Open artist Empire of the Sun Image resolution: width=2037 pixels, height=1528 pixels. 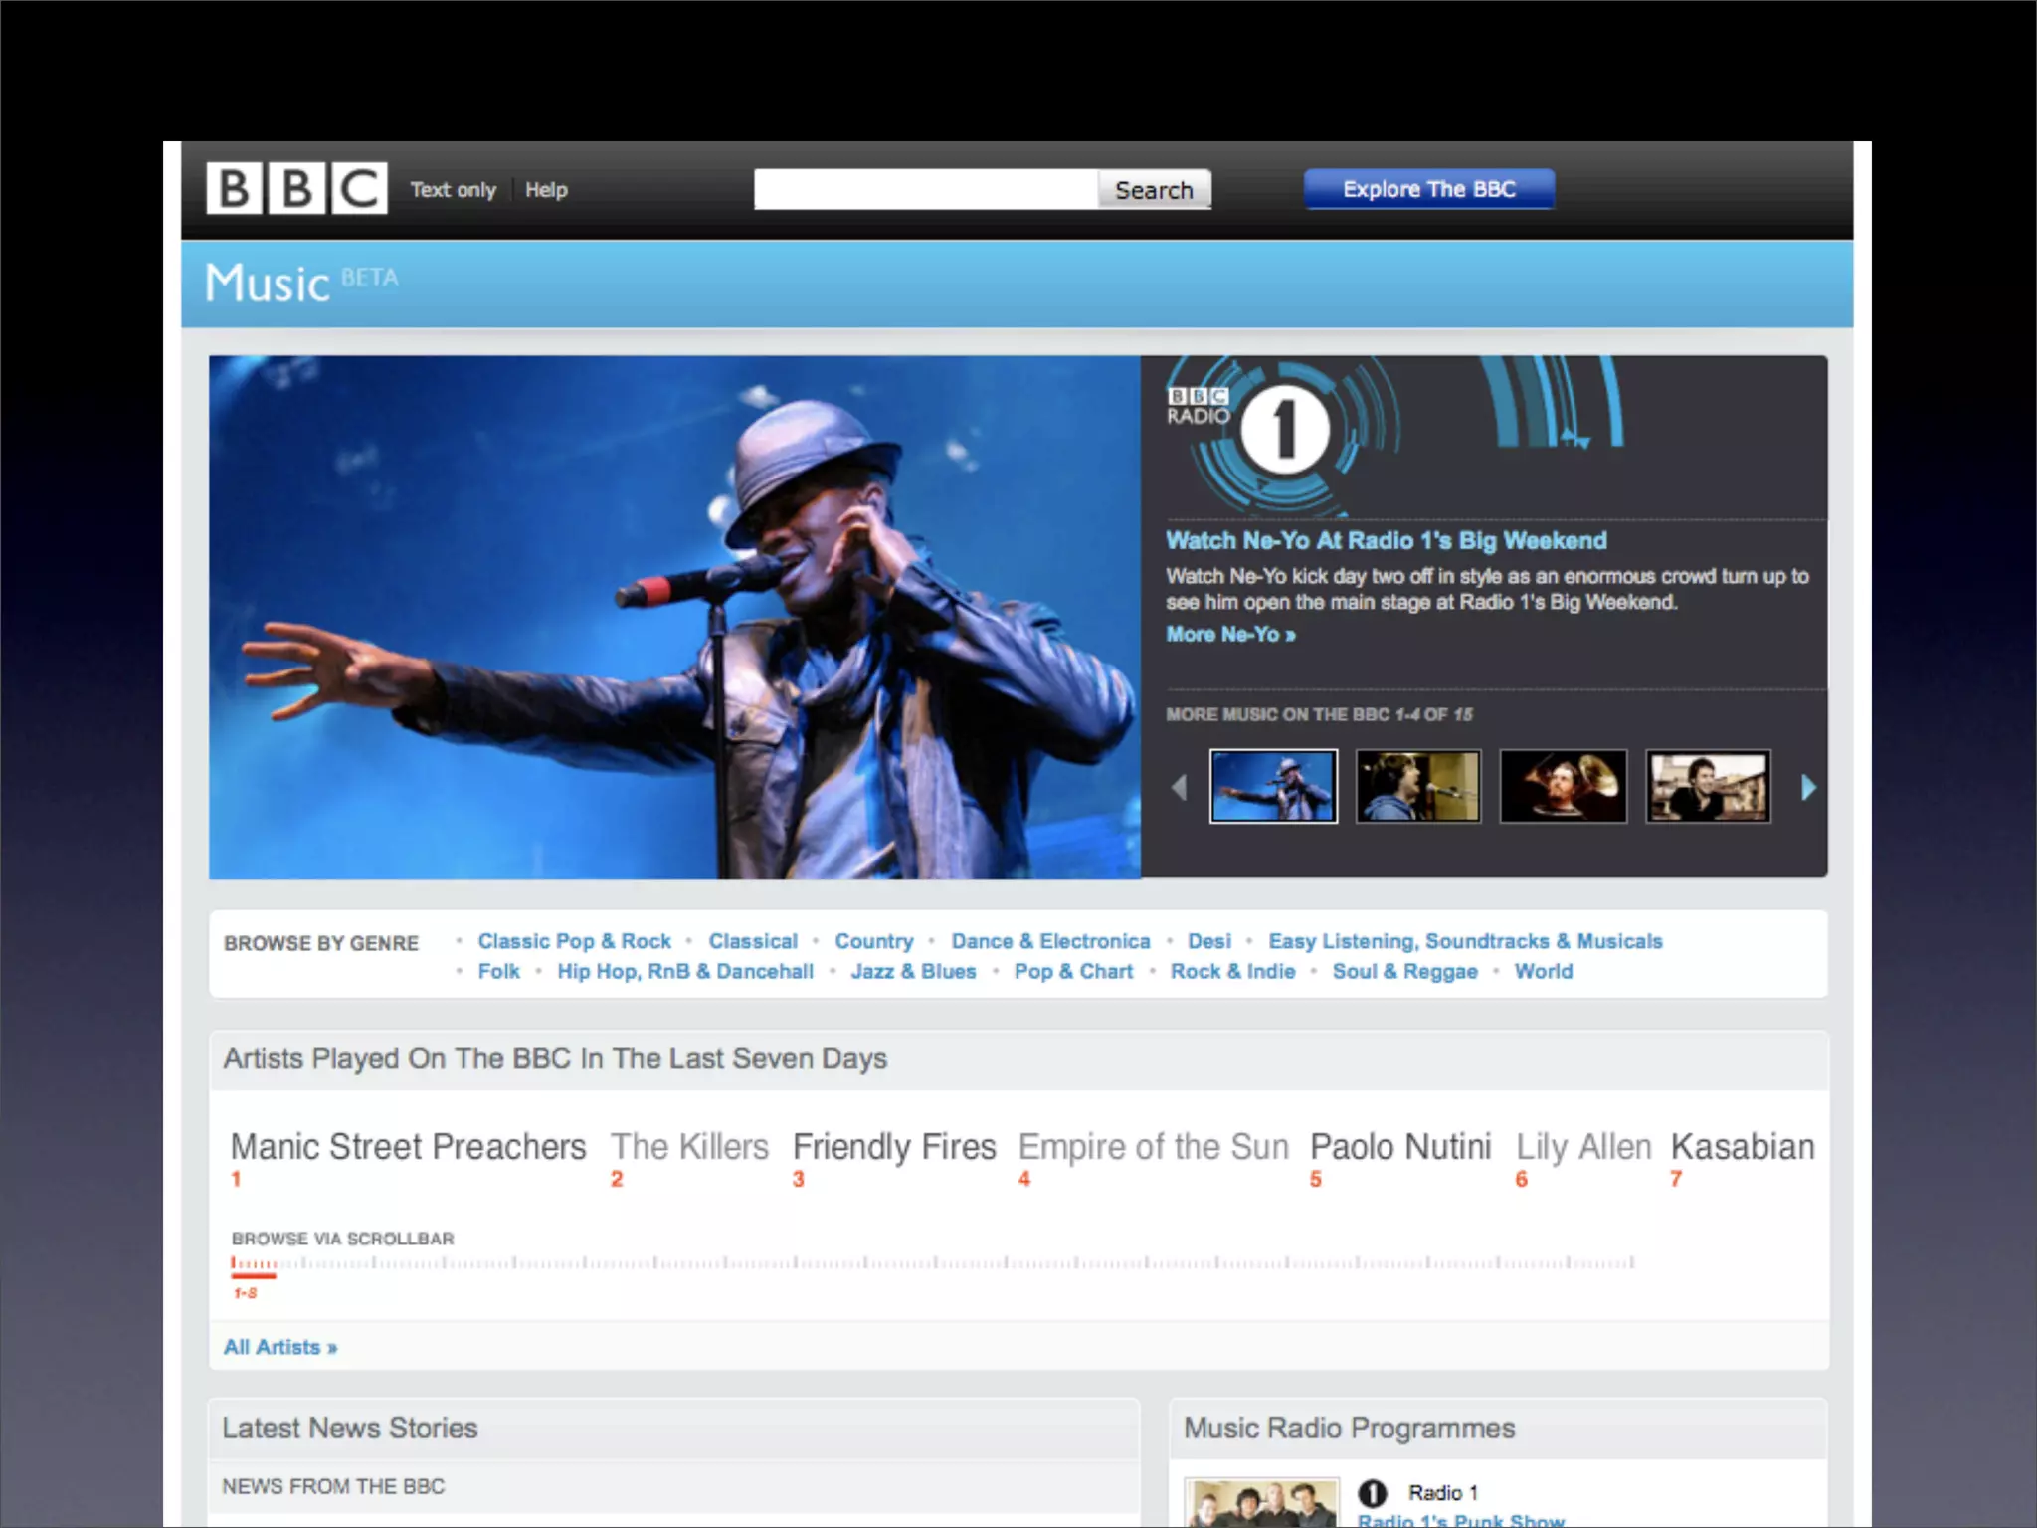click(1154, 1147)
